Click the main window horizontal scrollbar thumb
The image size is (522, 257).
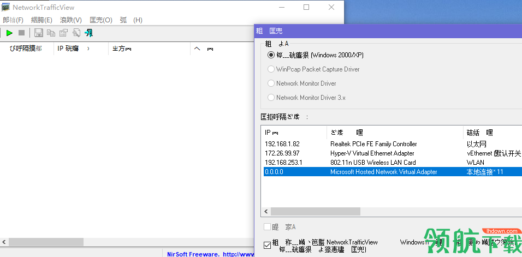pyautogui.click(x=46, y=242)
